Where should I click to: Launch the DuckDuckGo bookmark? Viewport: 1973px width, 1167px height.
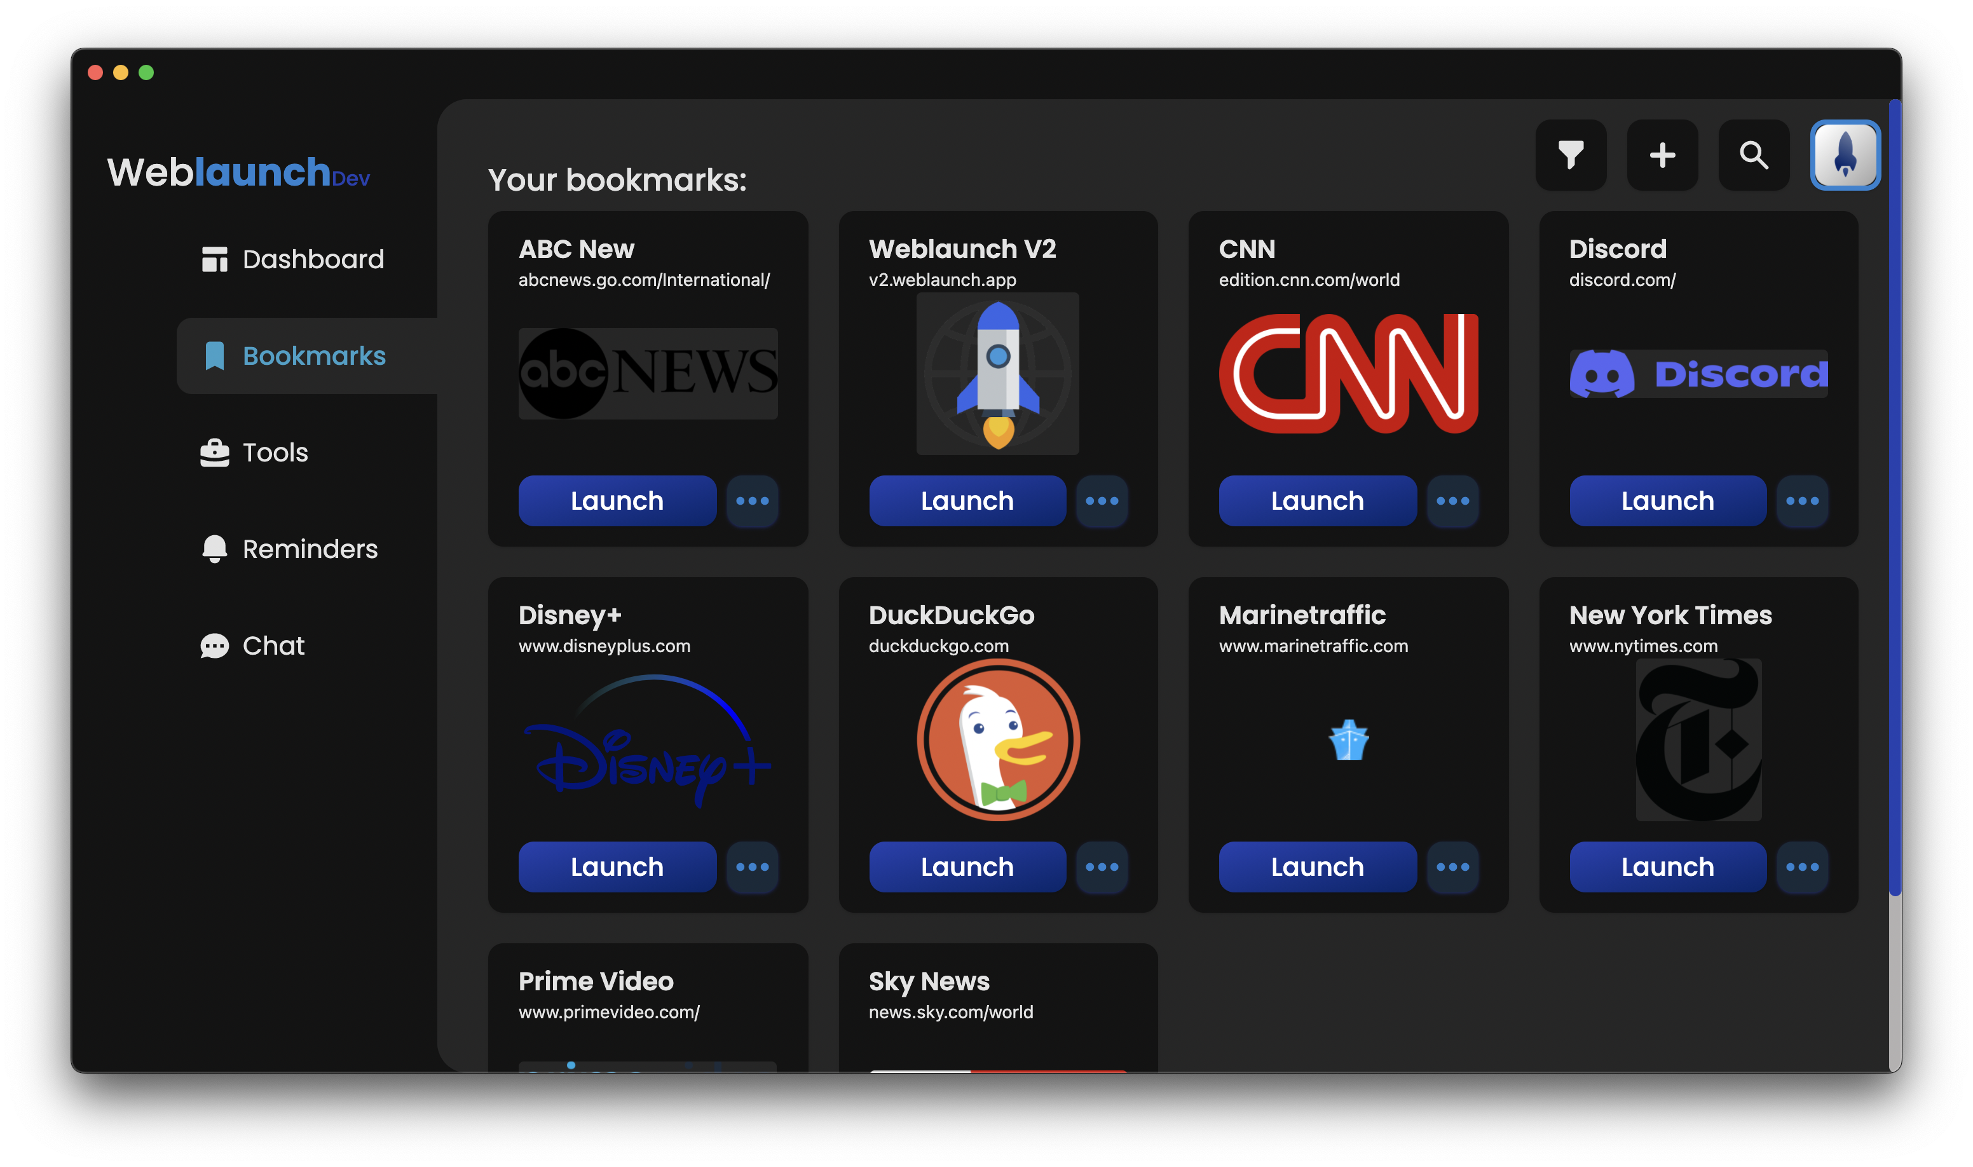point(967,866)
